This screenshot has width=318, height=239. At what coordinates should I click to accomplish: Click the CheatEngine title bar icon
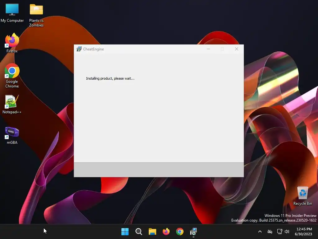tap(79, 49)
